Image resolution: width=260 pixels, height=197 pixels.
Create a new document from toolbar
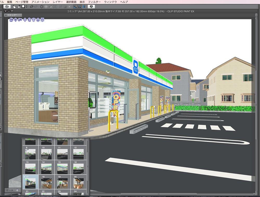(14, 7)
